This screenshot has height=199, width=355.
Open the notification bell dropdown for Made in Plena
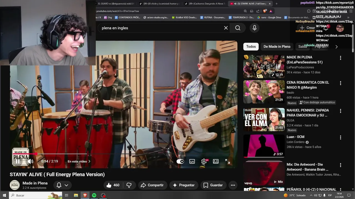pyautogui.click(x=62, y=185)
